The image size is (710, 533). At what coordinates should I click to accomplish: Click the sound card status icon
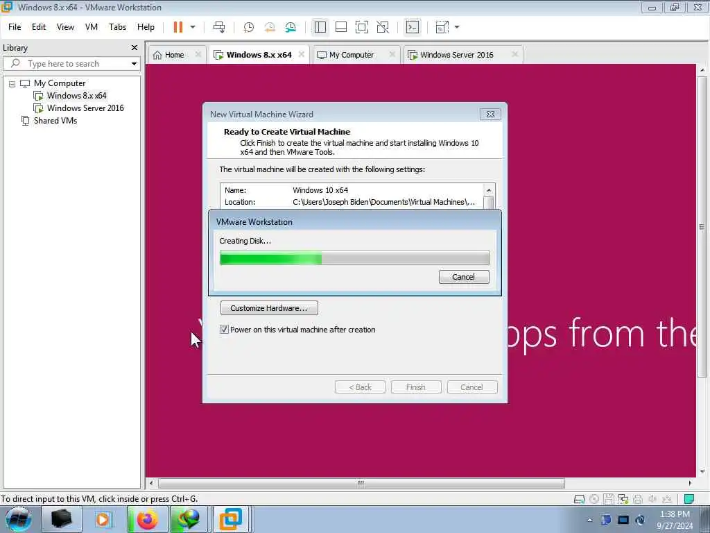pyautogui.click(x=652, y=499)
